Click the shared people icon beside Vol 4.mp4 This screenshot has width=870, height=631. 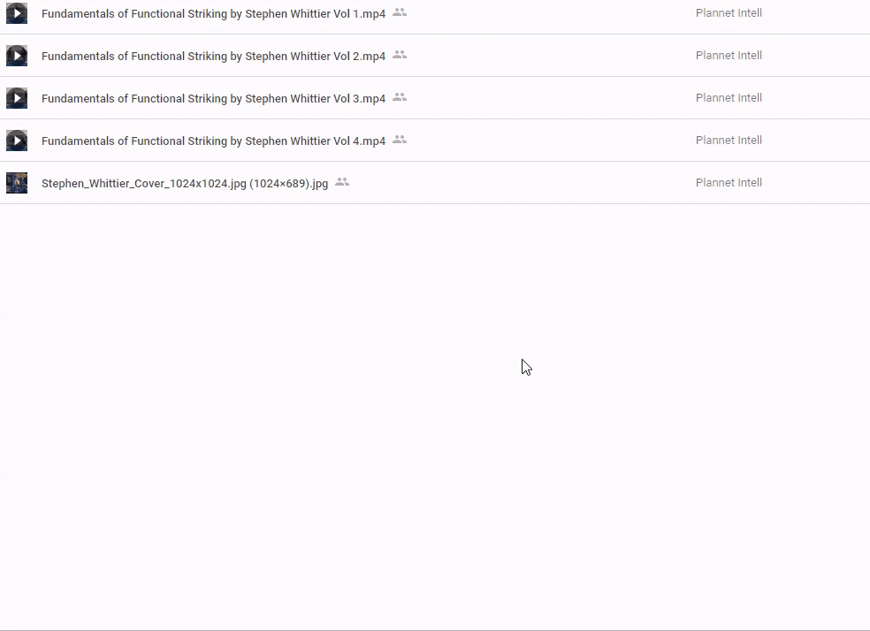tap(400, 140)
